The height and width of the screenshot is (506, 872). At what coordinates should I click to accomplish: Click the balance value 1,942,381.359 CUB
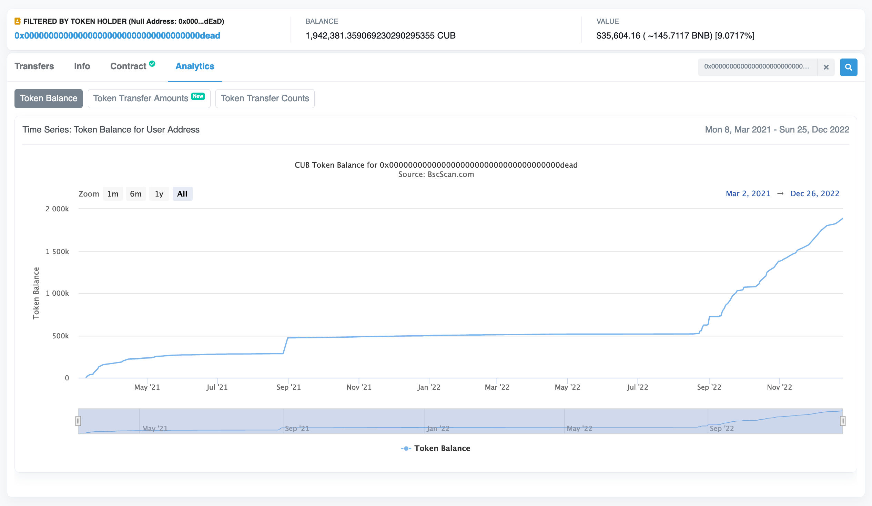pyautogui.click(x=380, y=35)
